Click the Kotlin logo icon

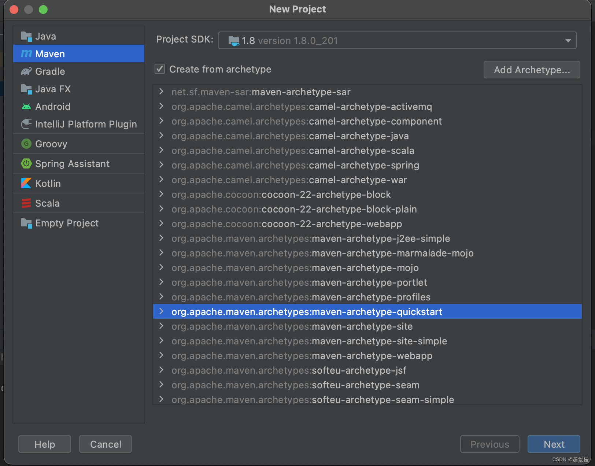click(x=26, y=184)
